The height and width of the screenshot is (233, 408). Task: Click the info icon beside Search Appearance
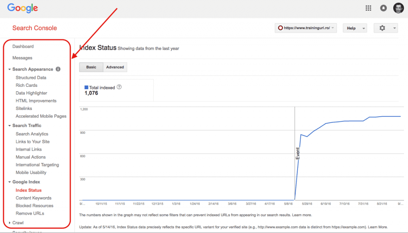58,69
